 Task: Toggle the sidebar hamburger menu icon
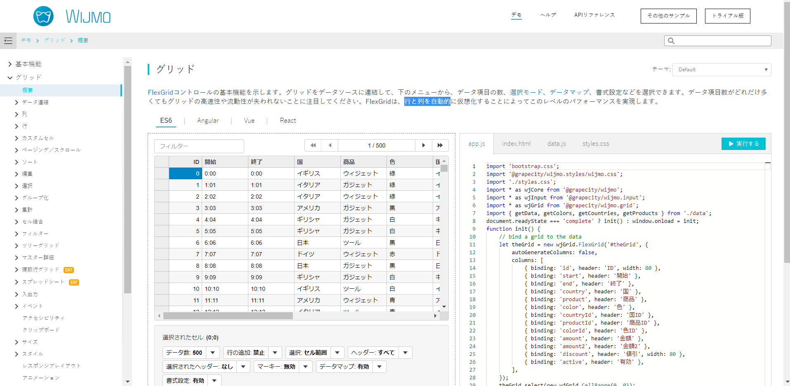tap(8, 41)
